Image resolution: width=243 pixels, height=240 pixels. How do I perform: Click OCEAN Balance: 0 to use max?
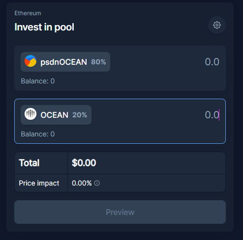click(38, 134)
